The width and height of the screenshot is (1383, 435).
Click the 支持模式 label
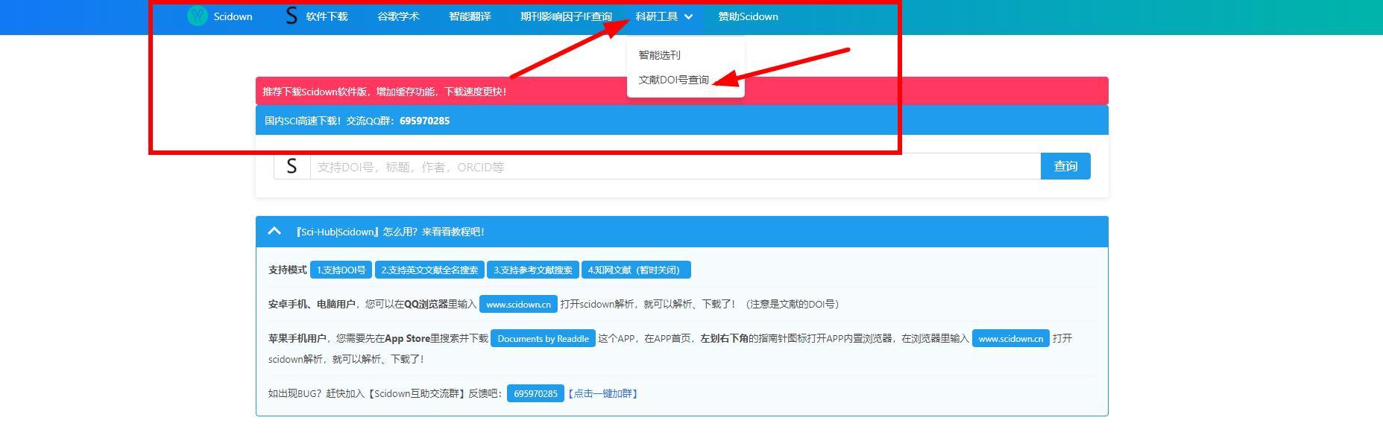(x=287, y=270)
